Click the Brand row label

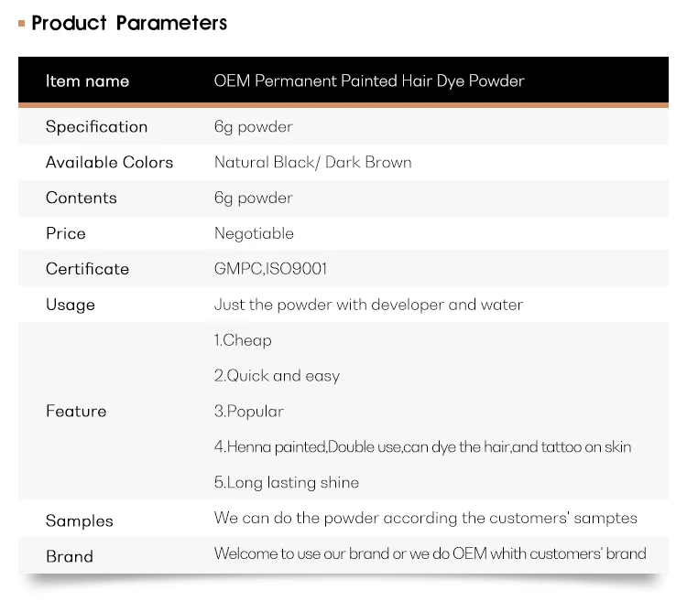click(x=70, y=557)
